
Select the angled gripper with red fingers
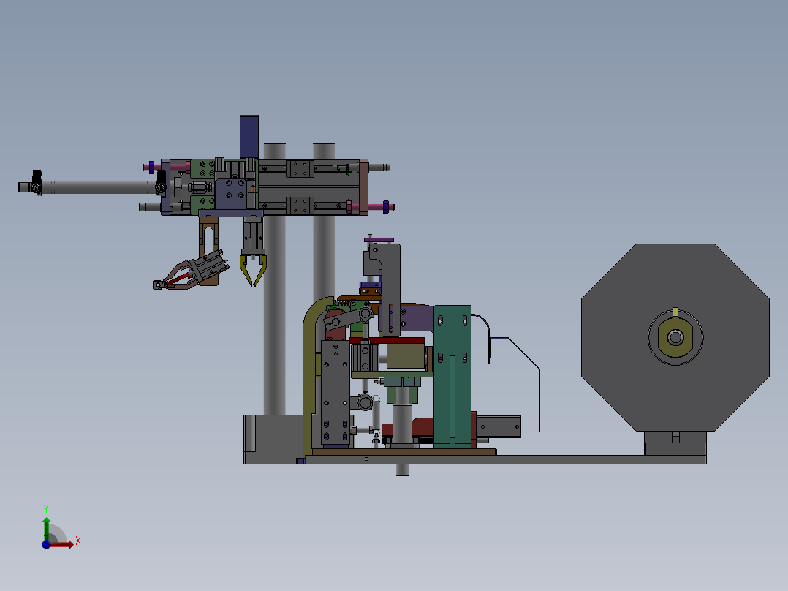[191, 271]
